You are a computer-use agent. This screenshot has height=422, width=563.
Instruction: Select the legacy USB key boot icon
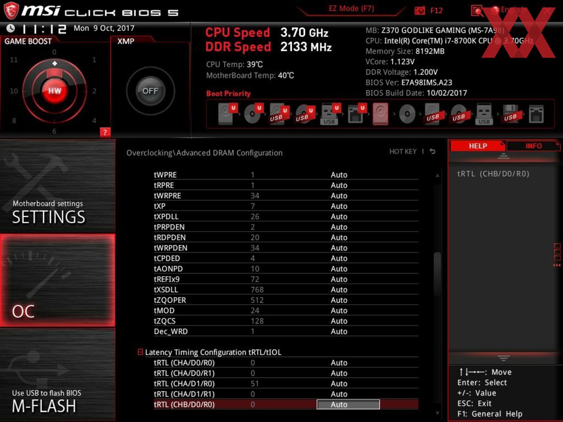point(484,115)
